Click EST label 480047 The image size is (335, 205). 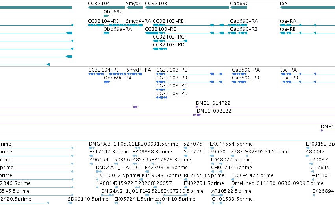(x=315, y=152)
